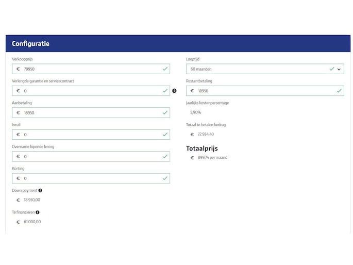This screenshot has width=353, height=265.
Task: Click info icon beside extended warranty field
Action: click(174, 91)
